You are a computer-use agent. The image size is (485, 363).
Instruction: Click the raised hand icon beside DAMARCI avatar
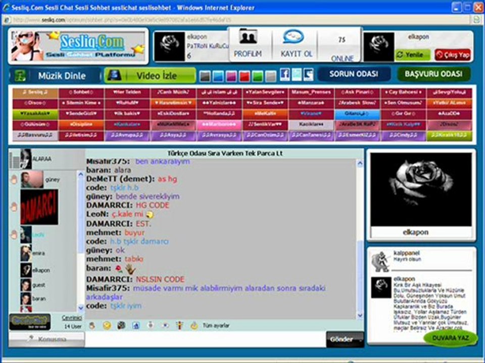point(14,207)
